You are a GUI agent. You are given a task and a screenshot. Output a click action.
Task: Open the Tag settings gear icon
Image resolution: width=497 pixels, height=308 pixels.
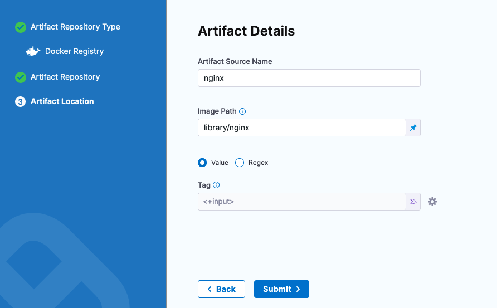point(432,202)
